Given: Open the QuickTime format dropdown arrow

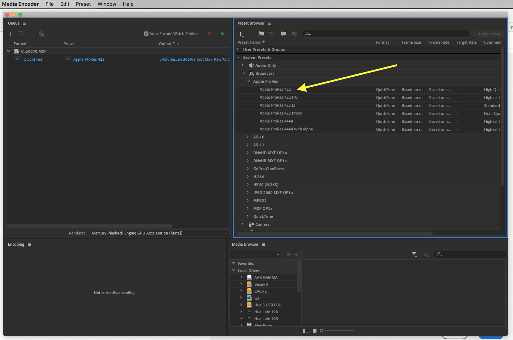Looking at the screenshot, I should click(17, 59).
